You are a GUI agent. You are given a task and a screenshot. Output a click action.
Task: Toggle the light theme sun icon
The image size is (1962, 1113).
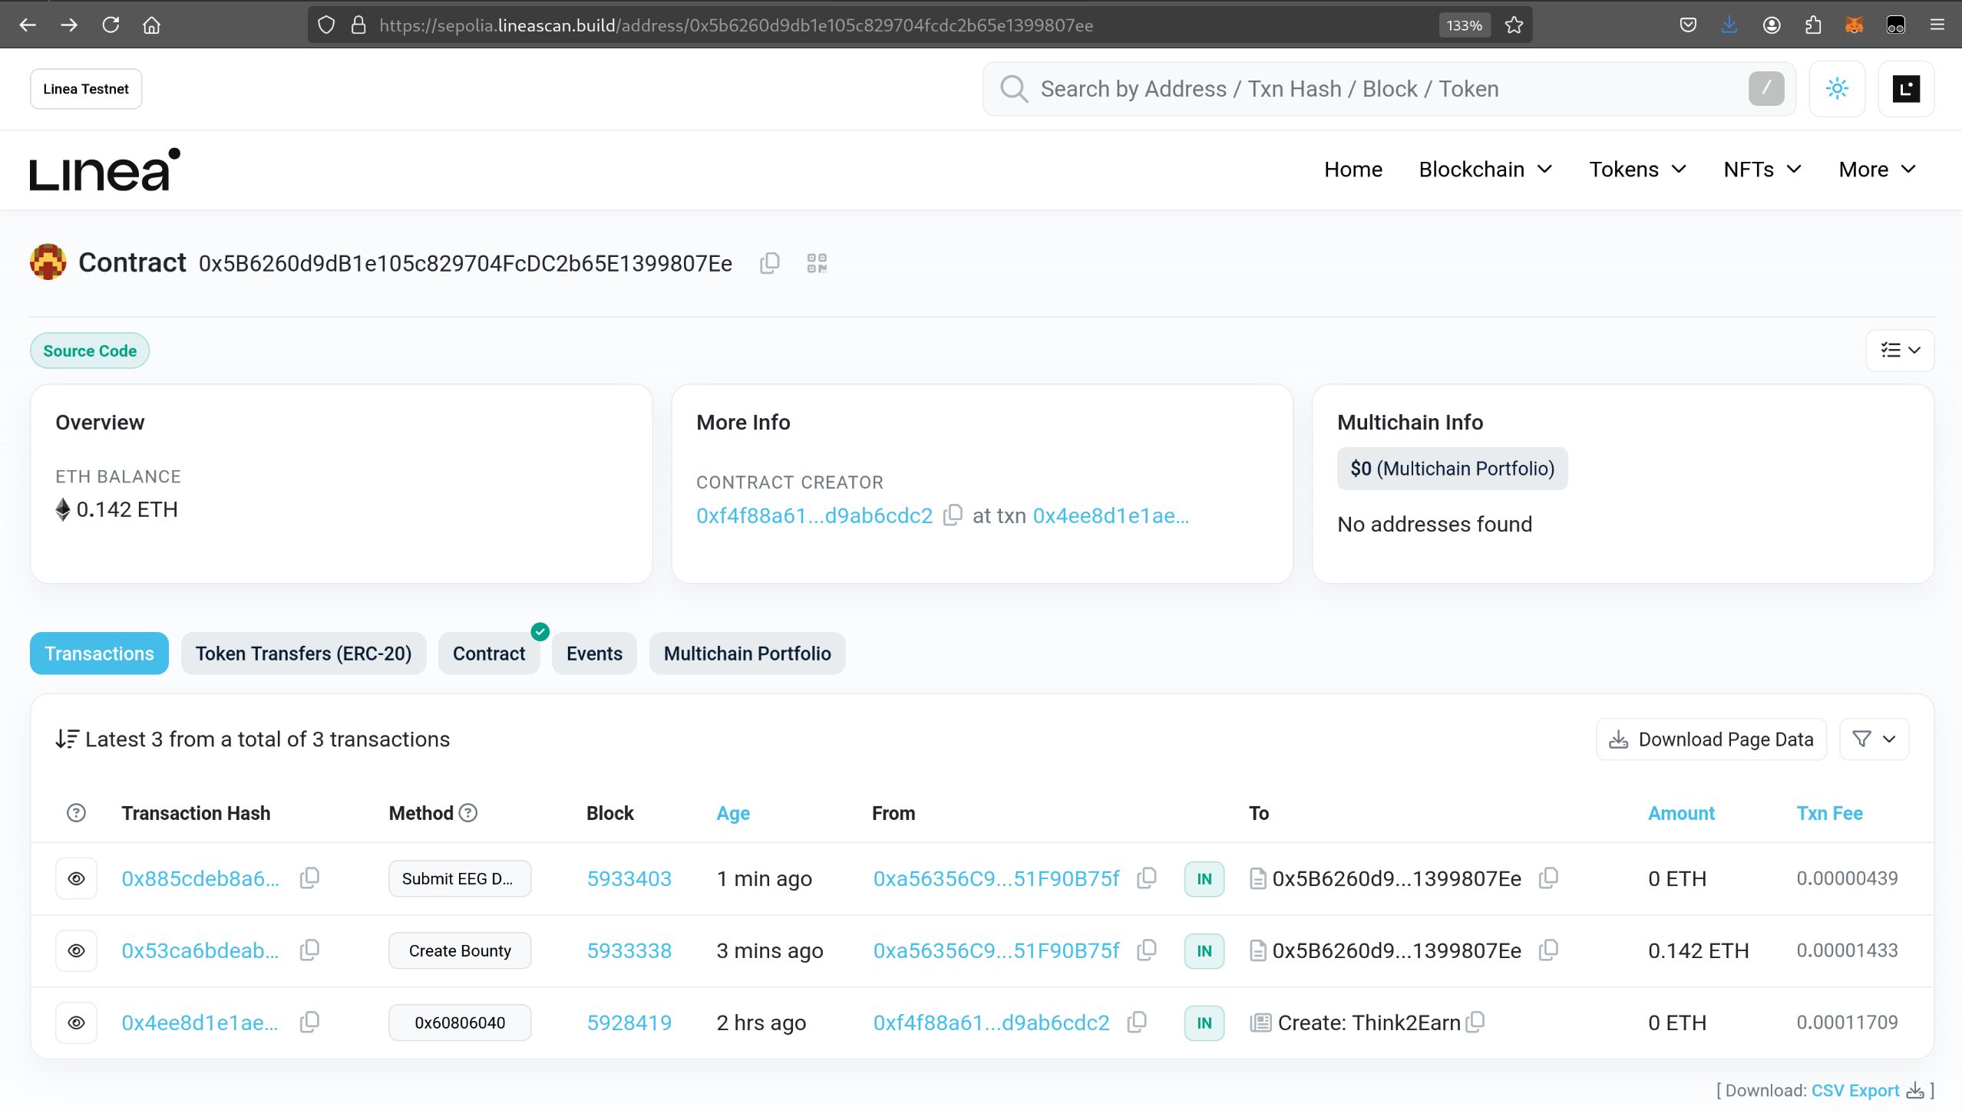[x=1837, y=89]
